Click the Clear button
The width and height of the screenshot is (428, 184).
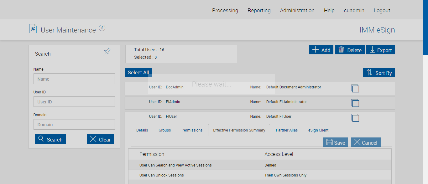point(100,139)
